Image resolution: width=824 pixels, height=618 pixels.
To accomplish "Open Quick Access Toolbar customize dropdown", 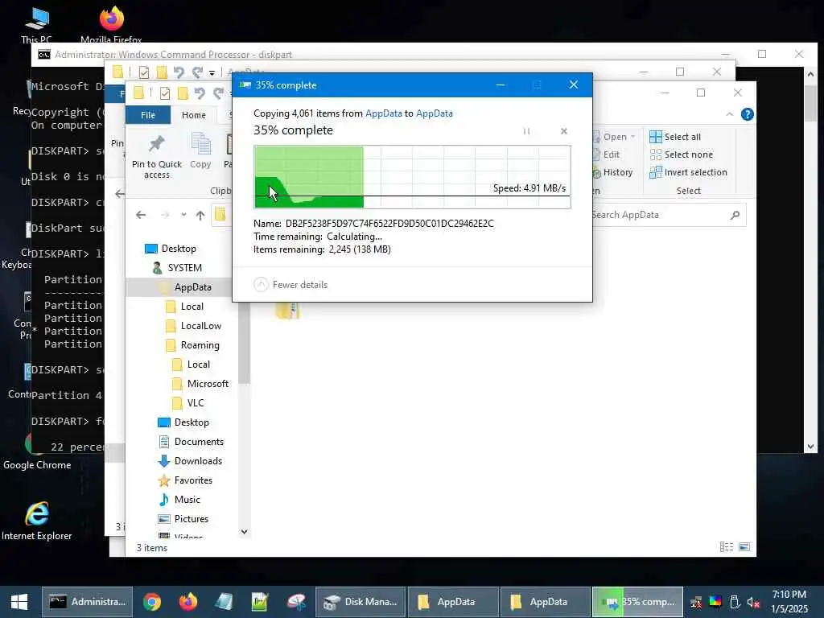I will [x=212, y=72].
